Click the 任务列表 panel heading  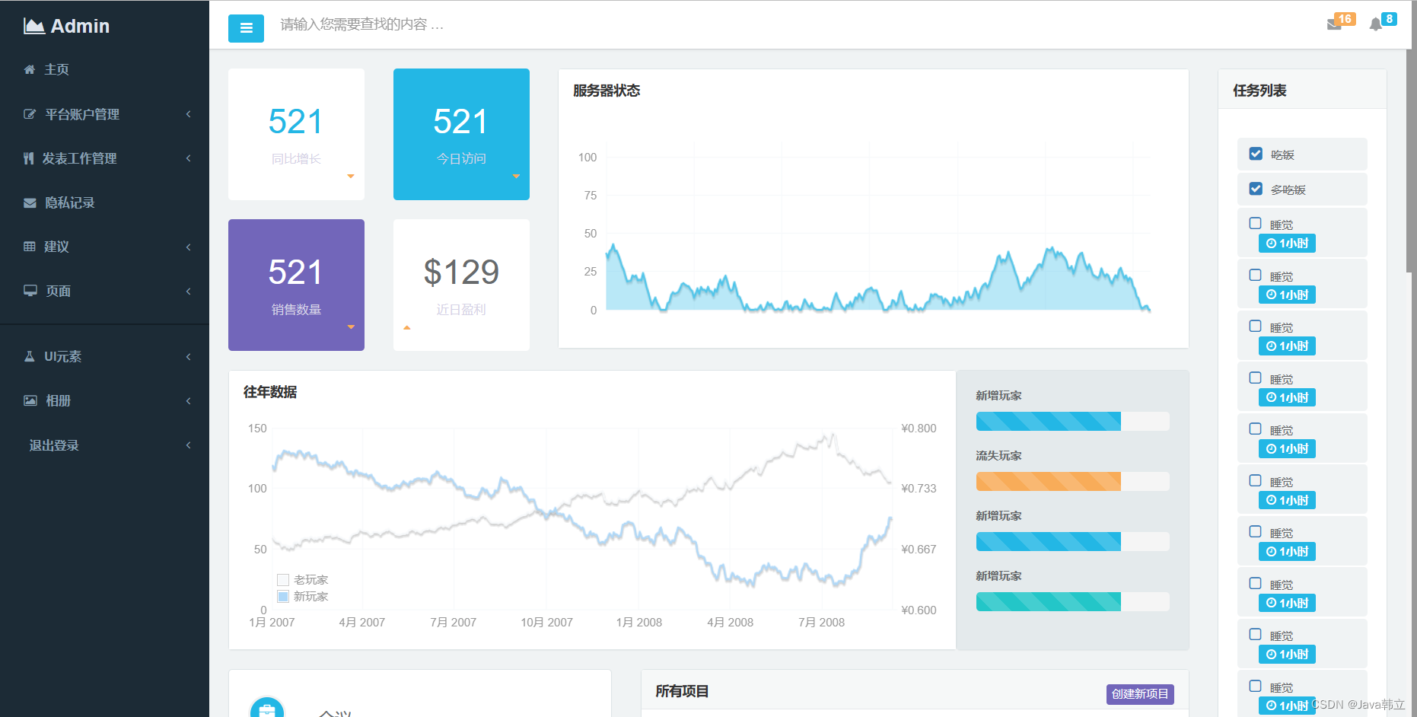tap(1259, 91)
